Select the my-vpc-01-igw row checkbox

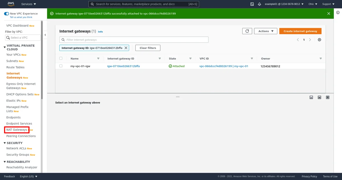click(x=61, y=66)
